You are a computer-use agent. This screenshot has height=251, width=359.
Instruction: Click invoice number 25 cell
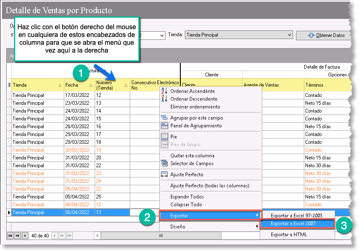pyautogui.click(x=112, y=197)
